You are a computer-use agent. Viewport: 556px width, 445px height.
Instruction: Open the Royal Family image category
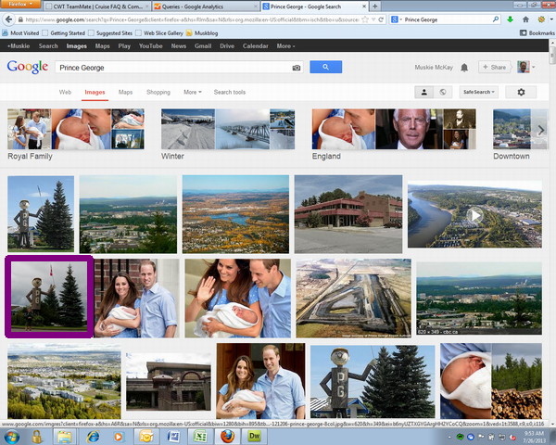pyautogui.click(x=76, y=134)
